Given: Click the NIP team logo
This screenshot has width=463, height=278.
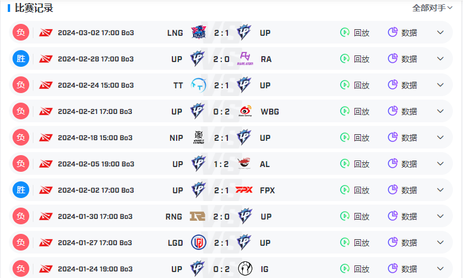Looking at the screenshot, I should [x=199, y=137].
